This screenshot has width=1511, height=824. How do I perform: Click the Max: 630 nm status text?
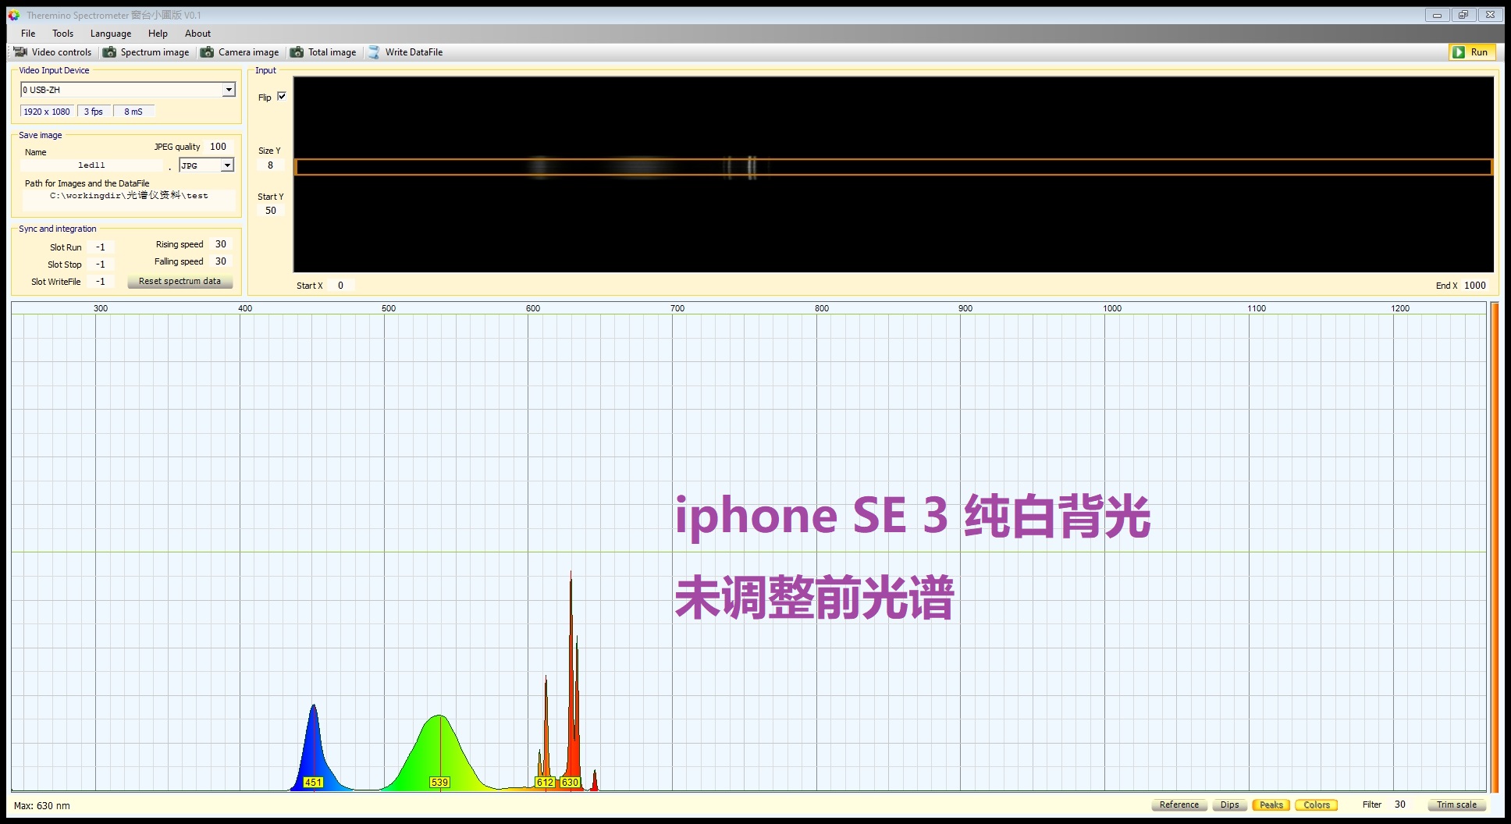pos(42,806)
